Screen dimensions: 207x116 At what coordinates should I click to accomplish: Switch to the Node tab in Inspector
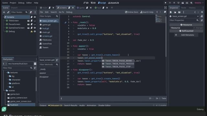(183, 8)
